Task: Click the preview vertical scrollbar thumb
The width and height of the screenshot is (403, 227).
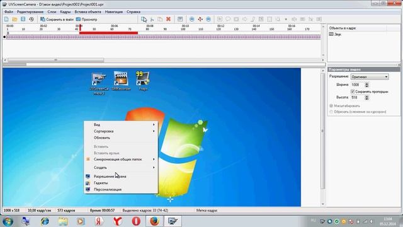Action: click(323, 131)
